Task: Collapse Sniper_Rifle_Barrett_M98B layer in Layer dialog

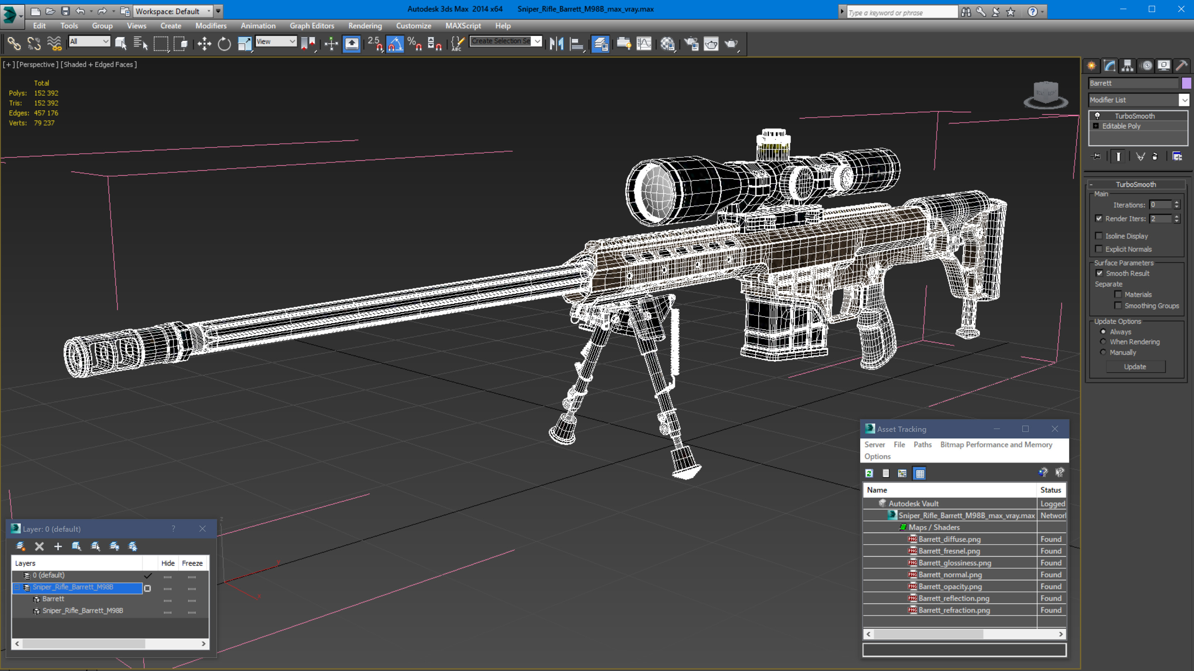Action: click(17, 587)
